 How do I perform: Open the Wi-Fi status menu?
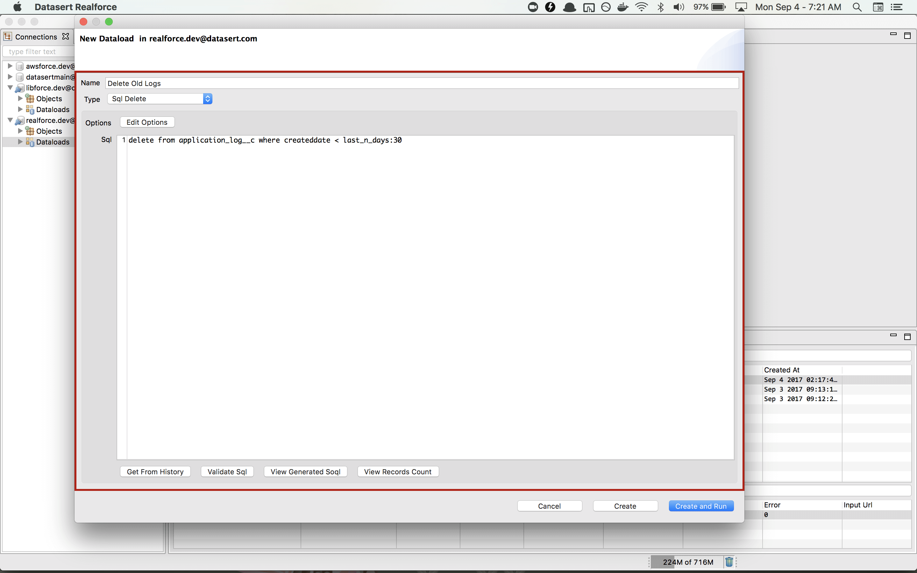(x=642, y=7)
